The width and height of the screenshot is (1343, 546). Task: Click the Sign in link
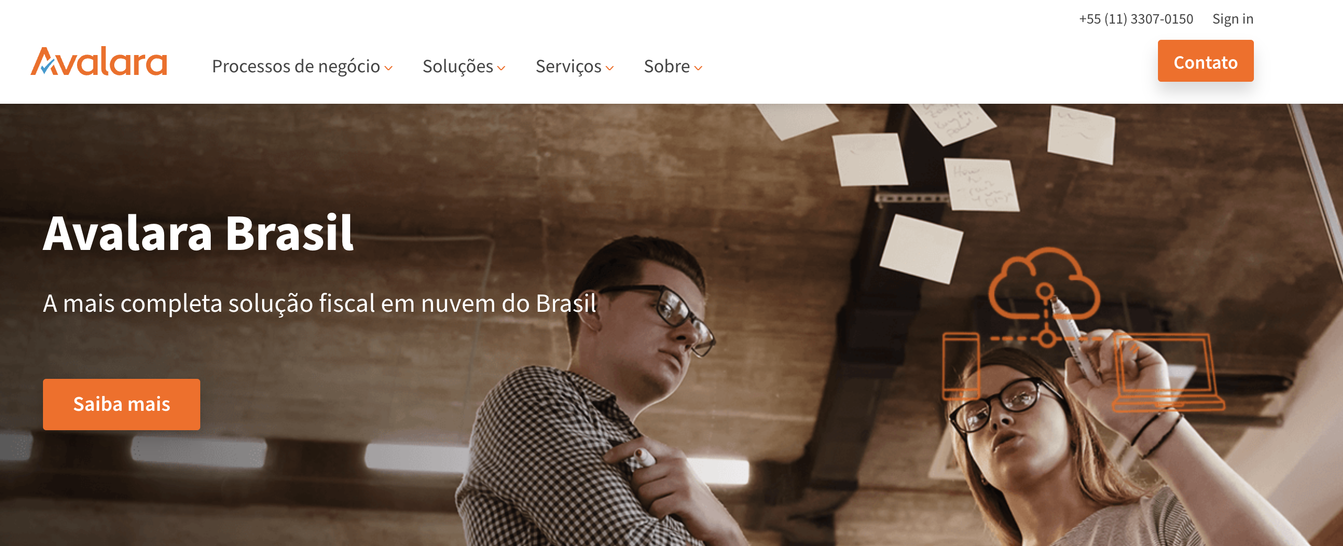click(x=1232, y=19)
